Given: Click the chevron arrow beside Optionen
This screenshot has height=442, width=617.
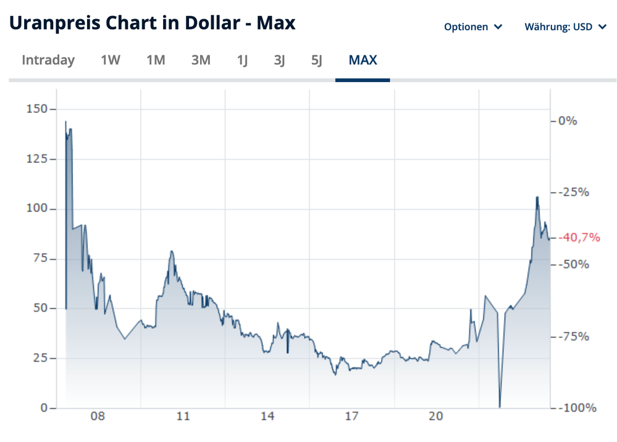Looking at the screenshot, I should (498, 27).
